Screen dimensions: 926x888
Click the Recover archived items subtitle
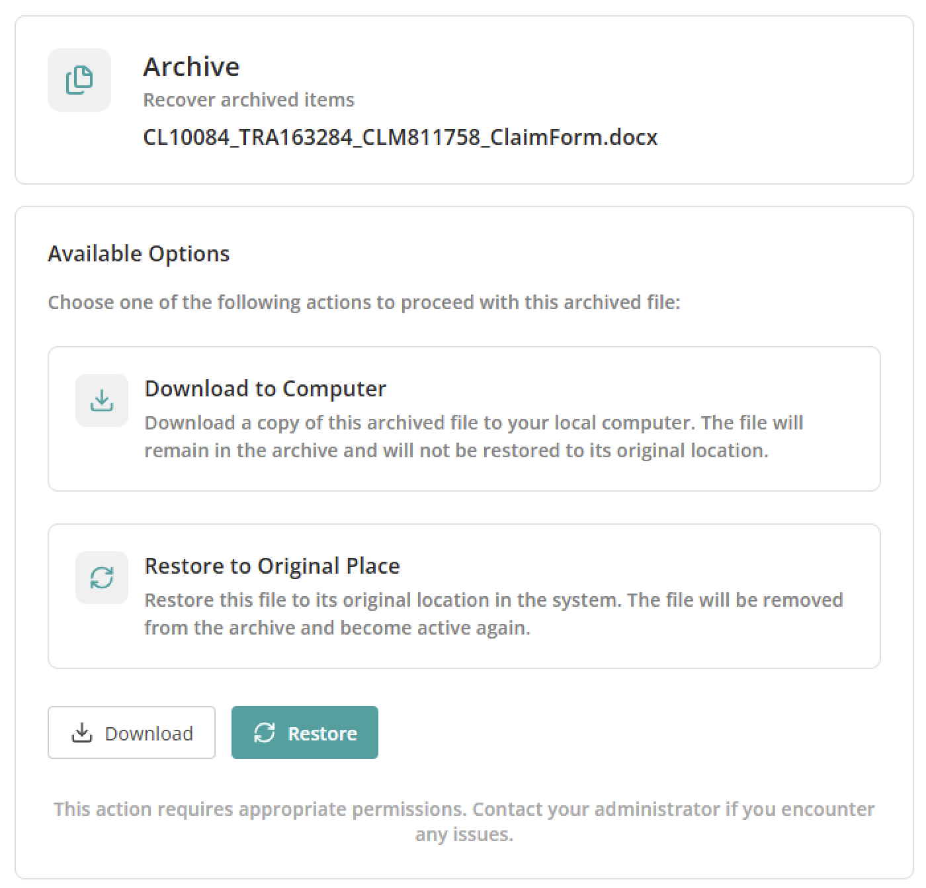[249, 100]
